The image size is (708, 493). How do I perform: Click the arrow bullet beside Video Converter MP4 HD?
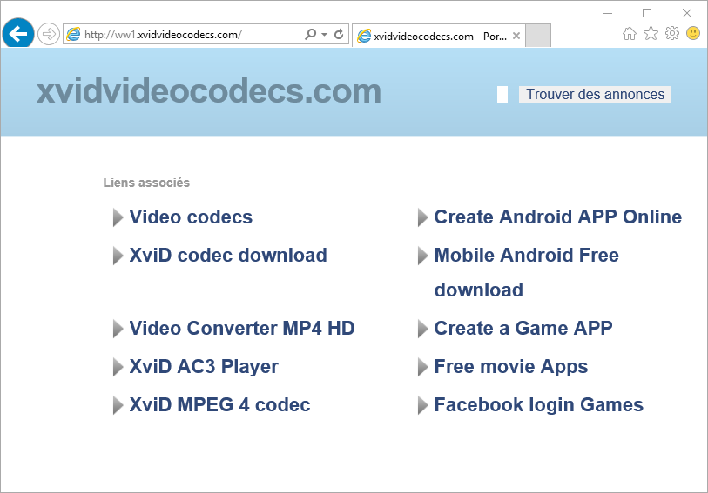(x=118, y=329)
